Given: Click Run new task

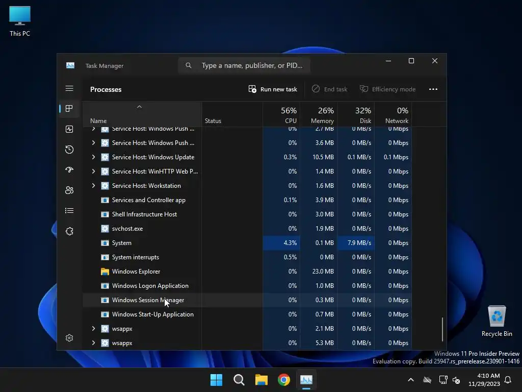Looking at the screenshot, I should [x=273, y=89].
